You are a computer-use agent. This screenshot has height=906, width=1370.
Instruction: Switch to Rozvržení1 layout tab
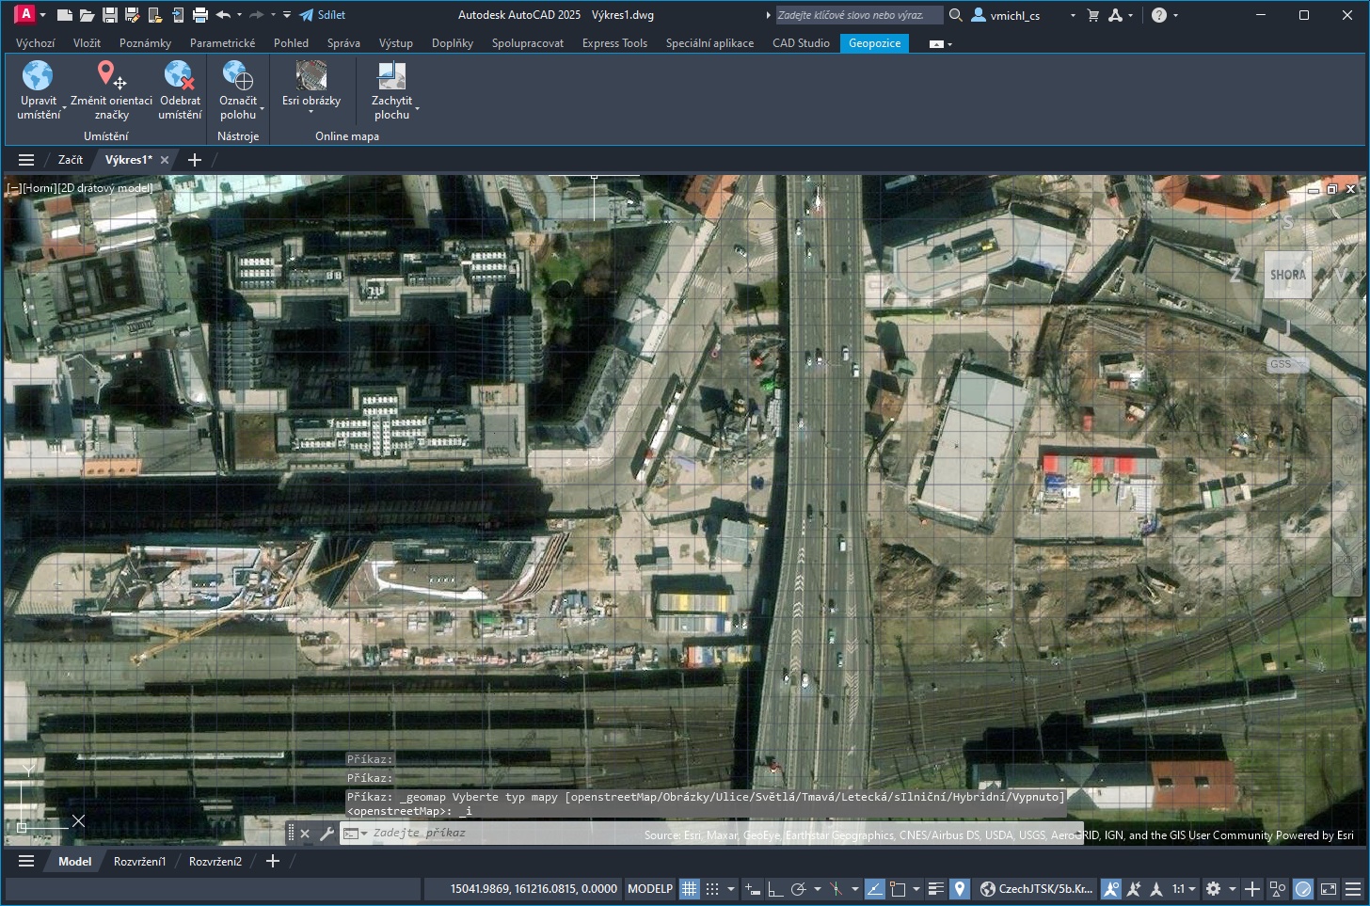[139, 861]
